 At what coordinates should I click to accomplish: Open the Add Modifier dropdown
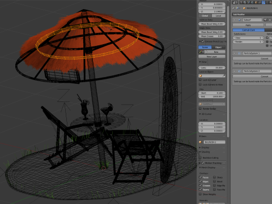(252, 14)
